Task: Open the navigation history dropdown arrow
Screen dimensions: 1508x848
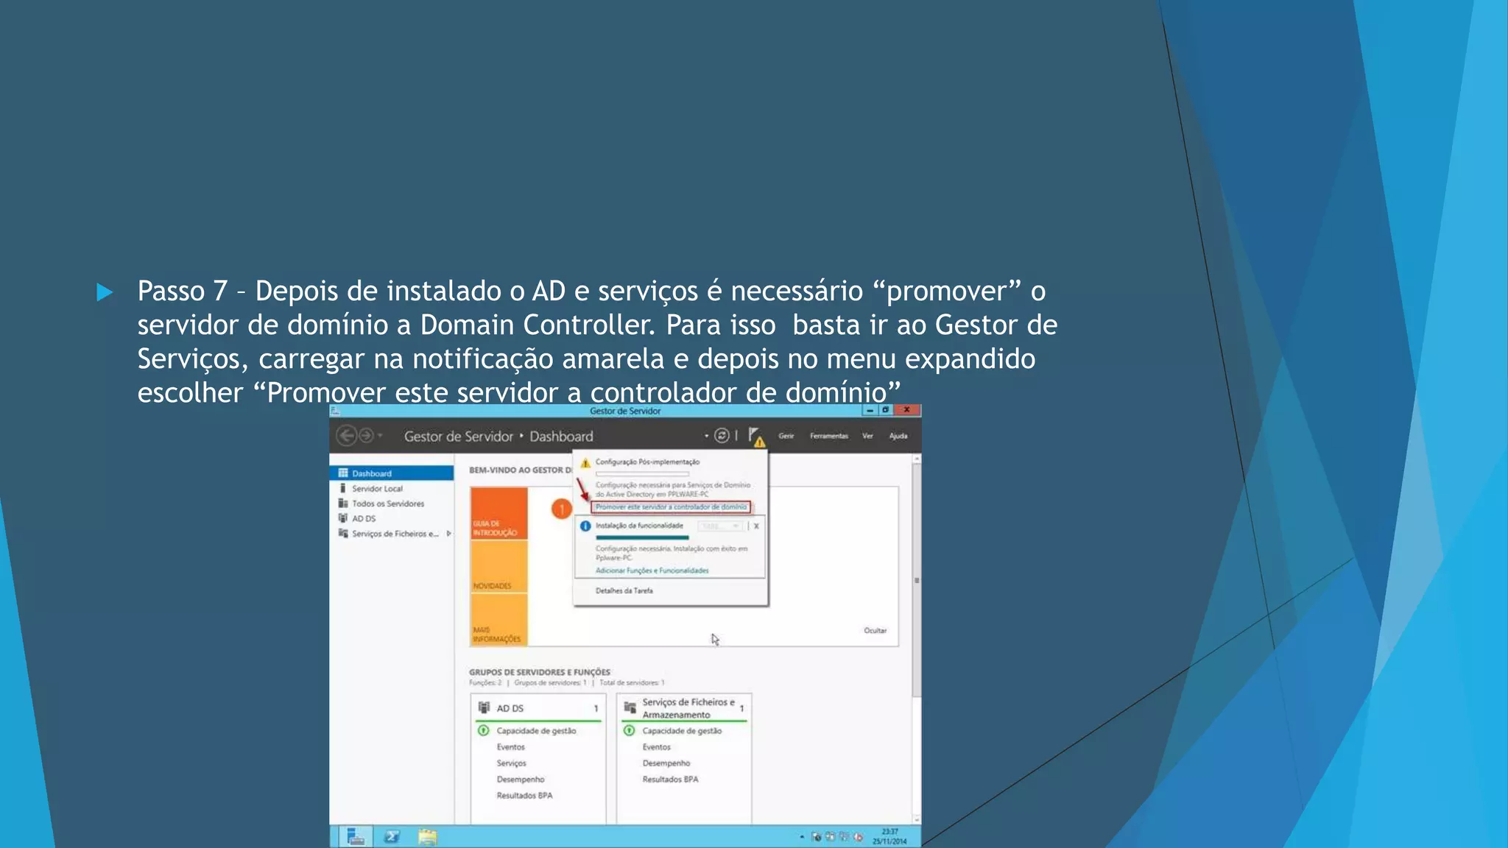Action: pyautogui.click(x=380, y=436)
